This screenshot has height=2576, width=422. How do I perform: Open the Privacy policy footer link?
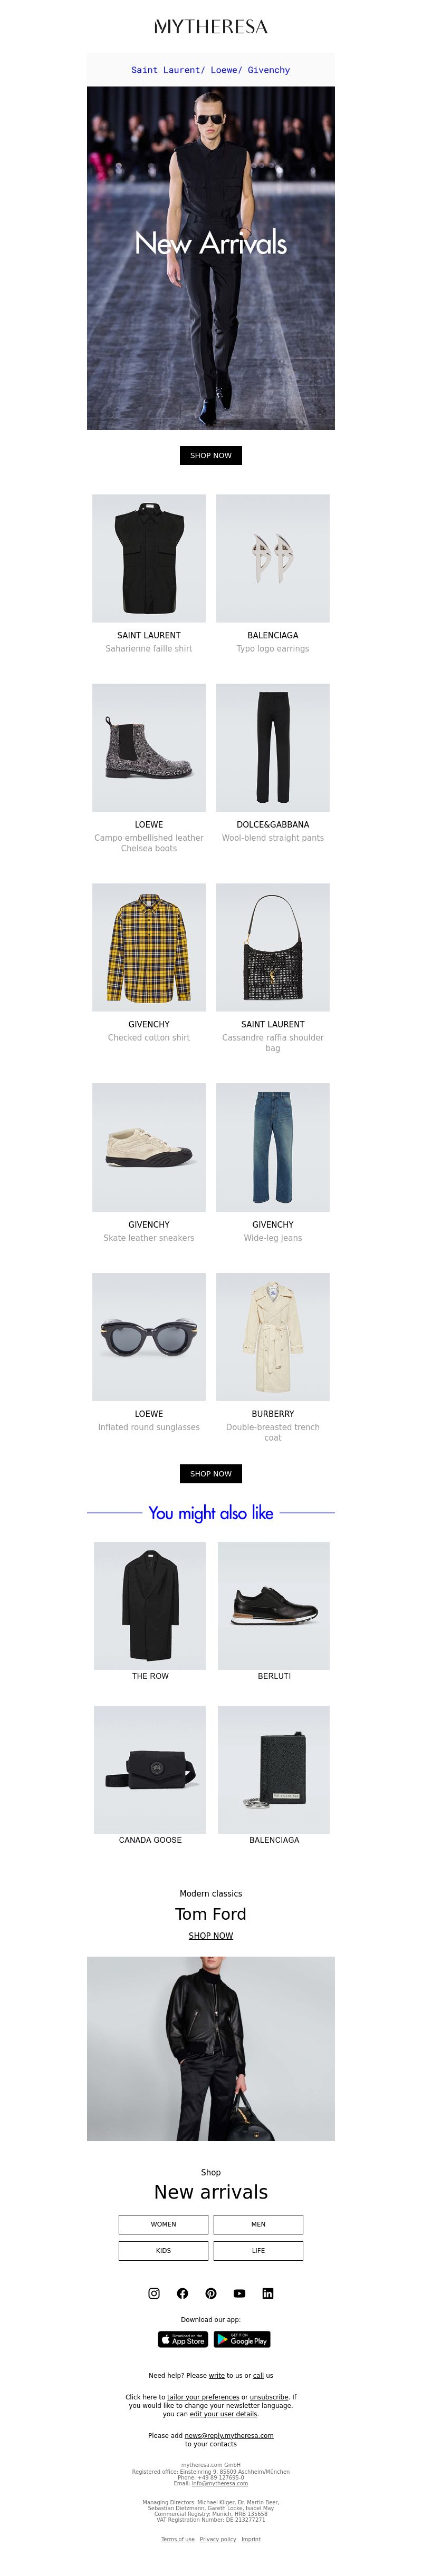pyautogui.click(x=218, y=2539)
